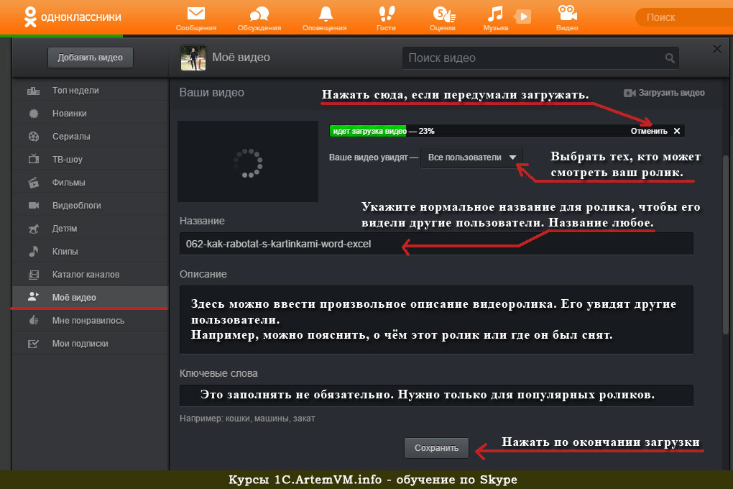Screen dimensions: 733x489
Task: Click the Название title input field
Action: pyautogui.click(x=436, y=244)
